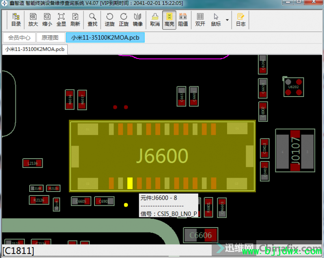Clear highlighting with 取消
The height and width of the screenshot is (258, 324).
[155, 20]
